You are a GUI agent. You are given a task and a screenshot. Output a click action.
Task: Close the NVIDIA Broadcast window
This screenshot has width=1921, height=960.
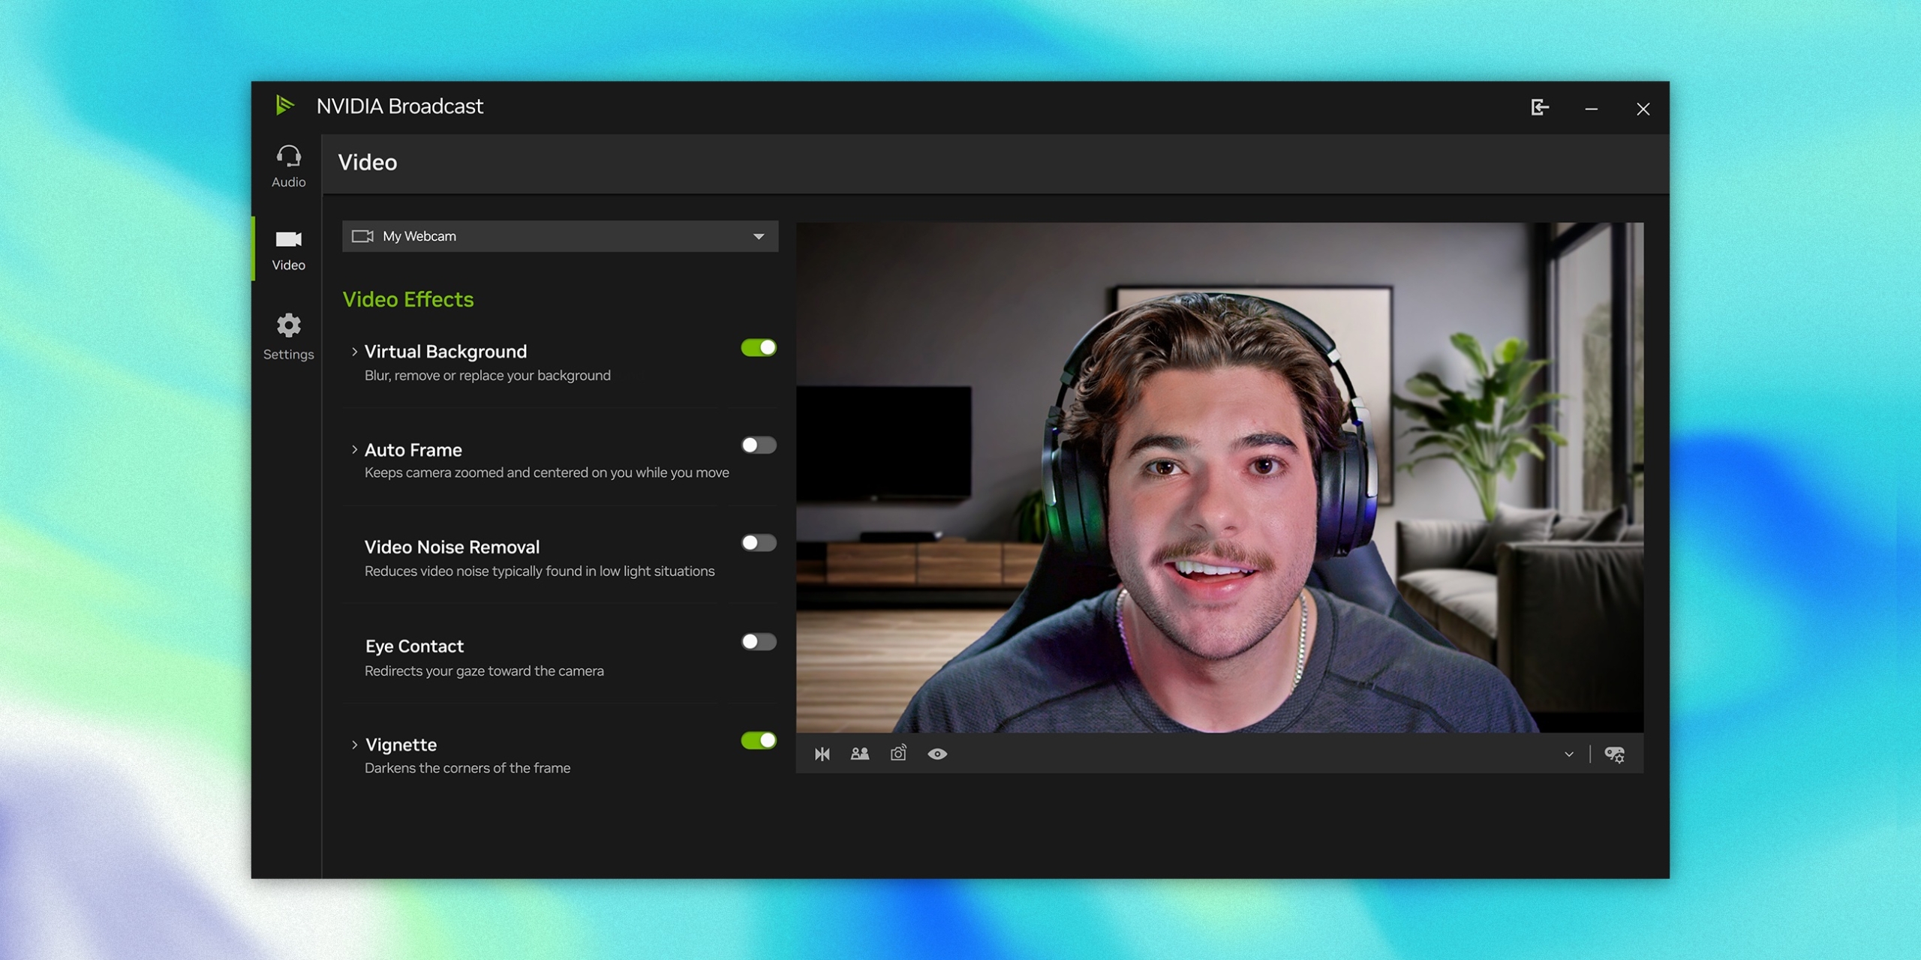click(x=1643, y=109)
